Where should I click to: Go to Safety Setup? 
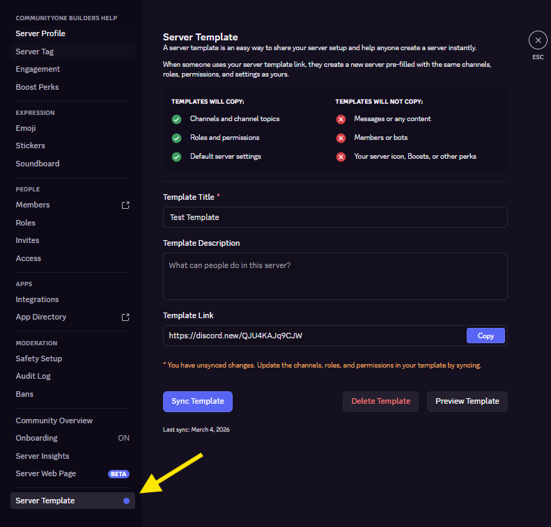pos(72,359)
